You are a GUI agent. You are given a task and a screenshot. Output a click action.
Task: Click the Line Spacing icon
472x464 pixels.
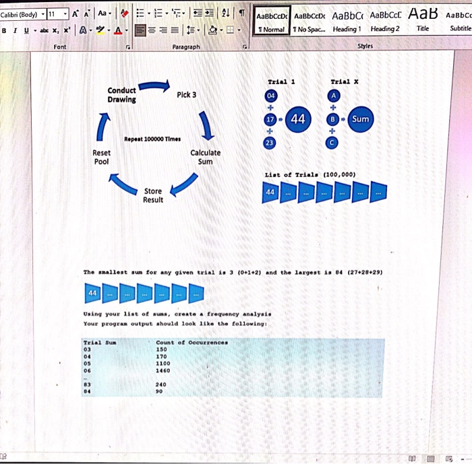point(191,30)
